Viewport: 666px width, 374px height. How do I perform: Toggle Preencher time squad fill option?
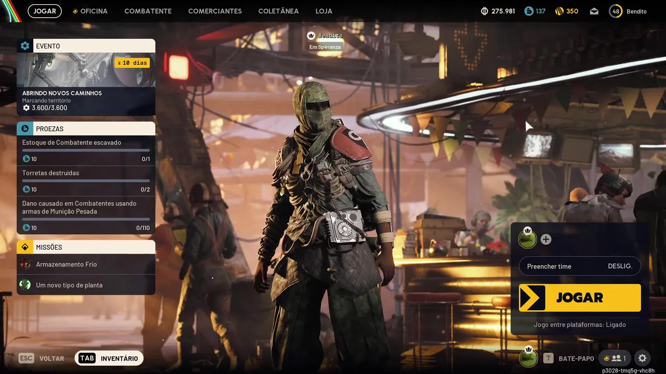(580, 266)
